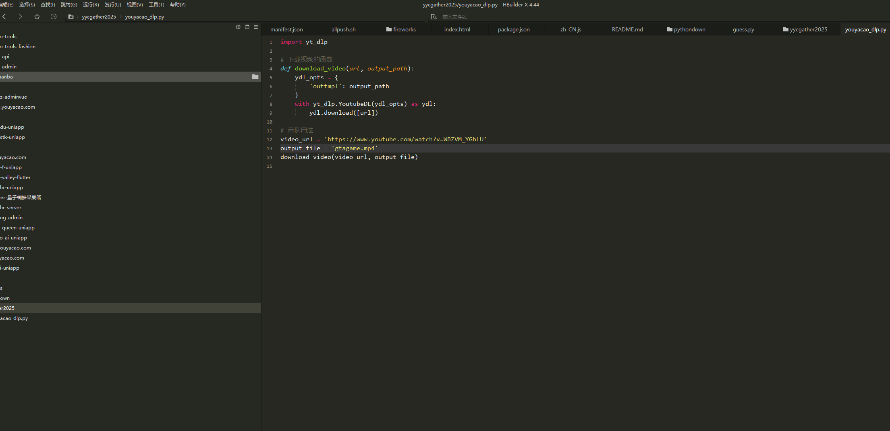Select the highlighted anba project row
The width and height of the screenshot is (890, 431).
point(131,77)
